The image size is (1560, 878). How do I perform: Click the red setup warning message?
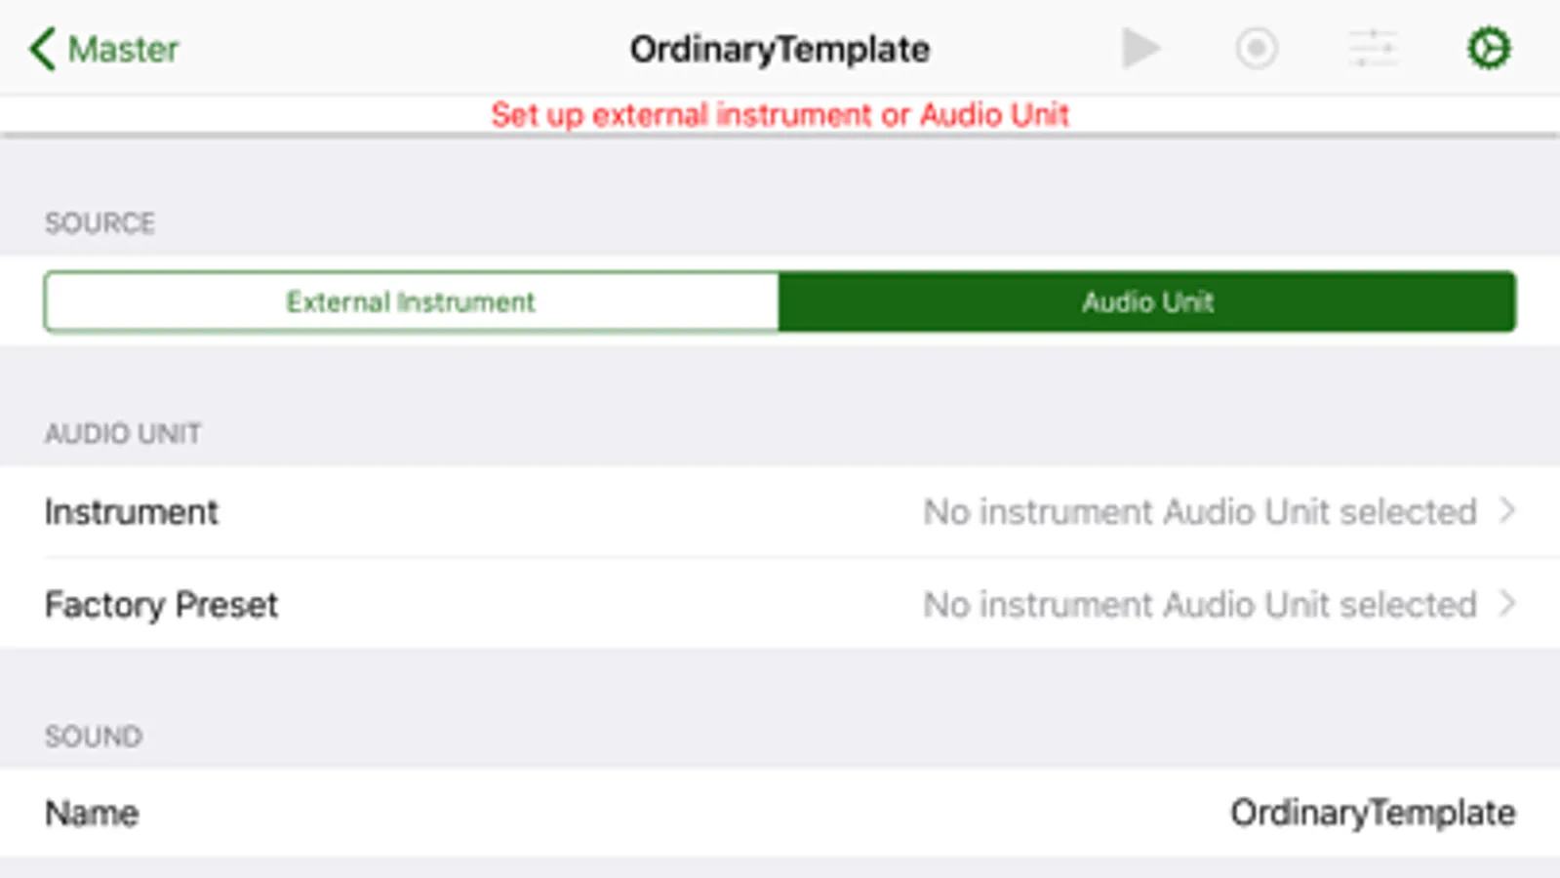pos(780,115)
